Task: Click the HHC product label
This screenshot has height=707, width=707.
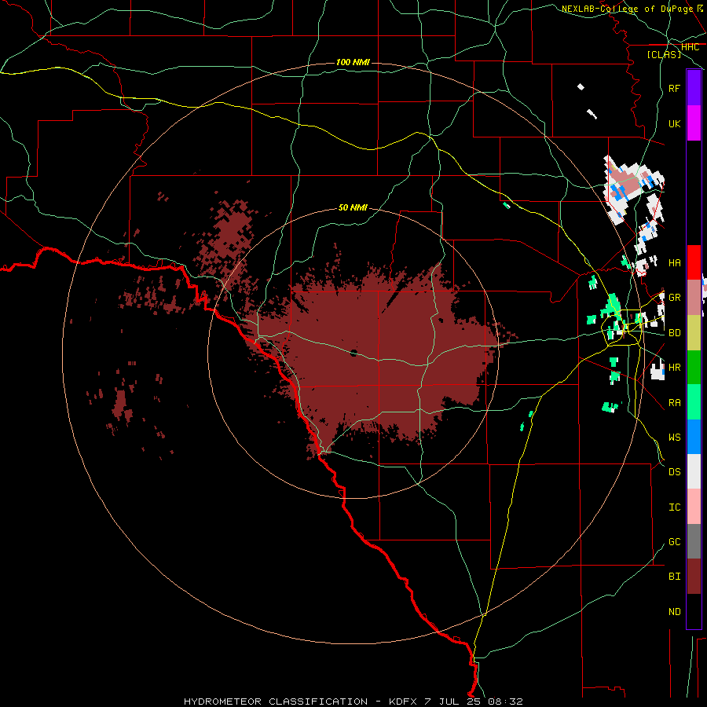Action: 691,47
